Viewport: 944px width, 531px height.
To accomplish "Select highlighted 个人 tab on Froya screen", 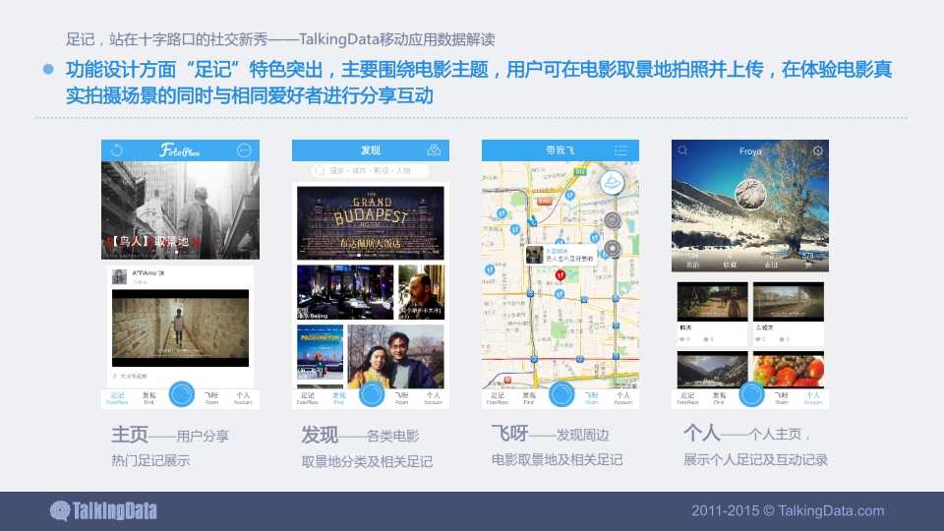I will (x=813, y=398).
